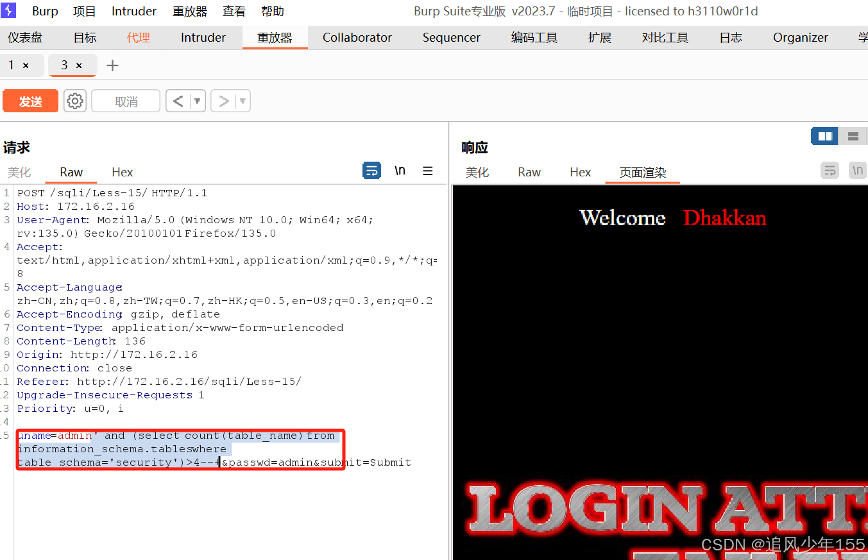Select side-by-side split layout icon
The width and height of the screenshot is (868, 560).
[825, 136]
